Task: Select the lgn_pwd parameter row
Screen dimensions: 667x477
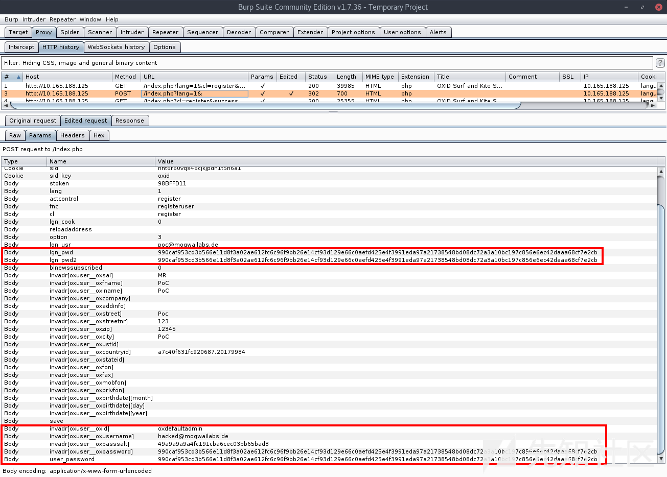Action: (x=329, y=252)
